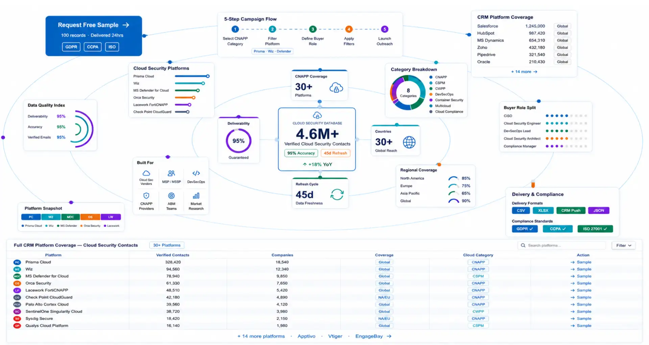This screenshot has width=649, height=345.
Task: Click the NA/EU tag in Sysdig Secure row
Action: (384, 319)
